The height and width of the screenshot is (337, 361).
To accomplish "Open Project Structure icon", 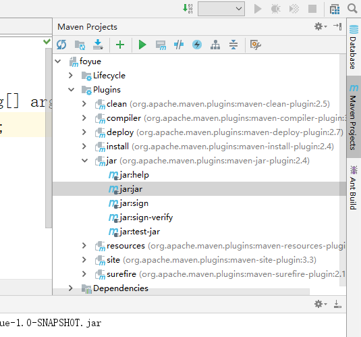I will [334, 9].
